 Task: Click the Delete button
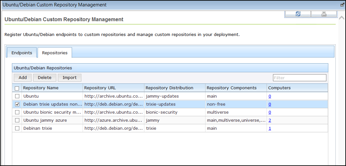tap(45, 78)
